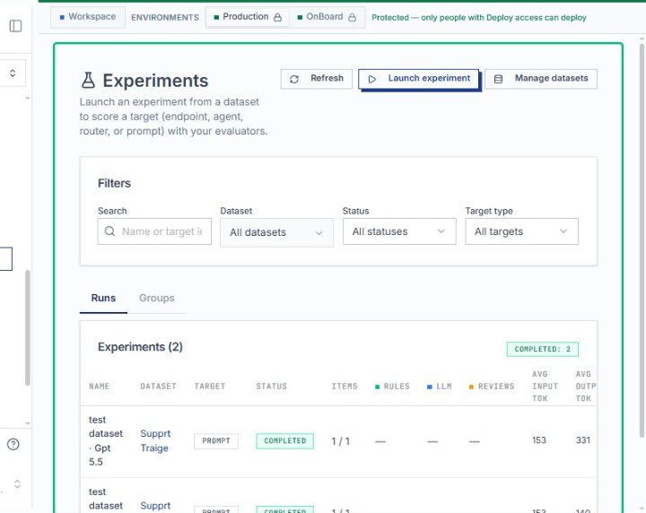This screenshot has height=513, width=646.
Task: Open the help question-mark icon
Action: 13,444
